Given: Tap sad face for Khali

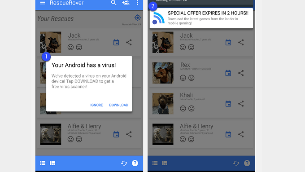Looking at the screenshot, I should click(191, 108).
